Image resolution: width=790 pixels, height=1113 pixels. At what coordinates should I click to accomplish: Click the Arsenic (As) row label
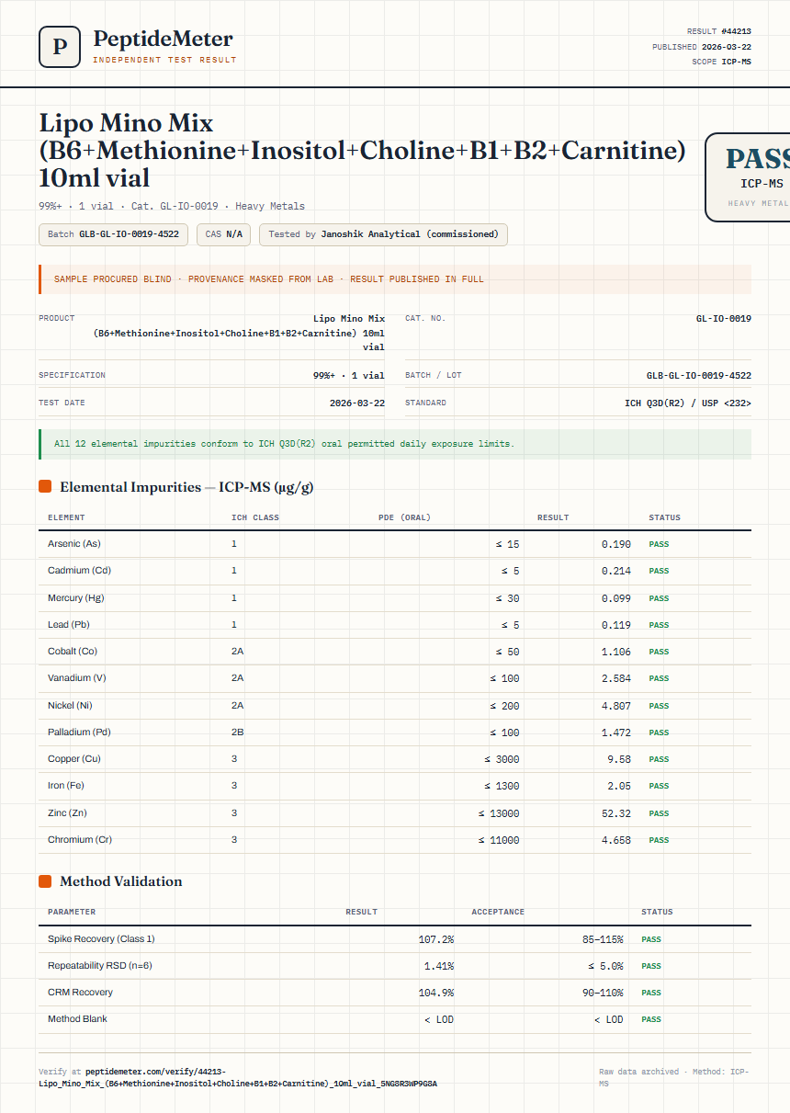[74, 544]
